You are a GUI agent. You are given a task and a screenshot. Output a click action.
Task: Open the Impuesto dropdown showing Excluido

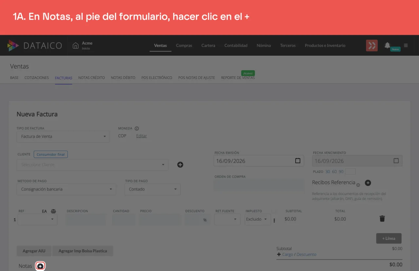click(x=258, y=219)
